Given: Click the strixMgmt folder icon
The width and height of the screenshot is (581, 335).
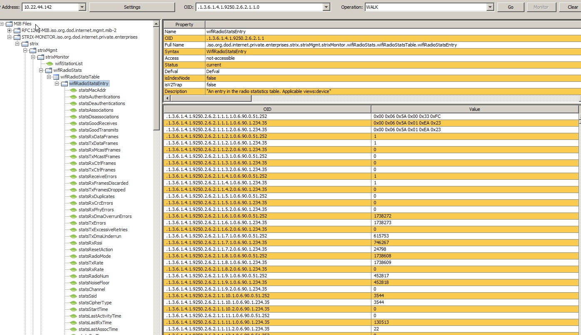Looking at the screenshot, I should click(33, 50).
